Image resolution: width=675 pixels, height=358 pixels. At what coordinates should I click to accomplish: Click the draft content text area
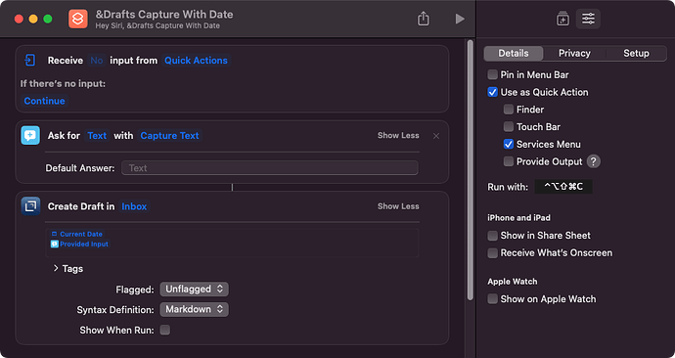click(x=232, y=243)
